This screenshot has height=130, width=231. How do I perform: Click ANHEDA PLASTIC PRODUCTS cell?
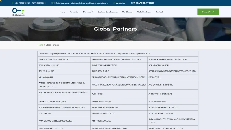(173, 128)
